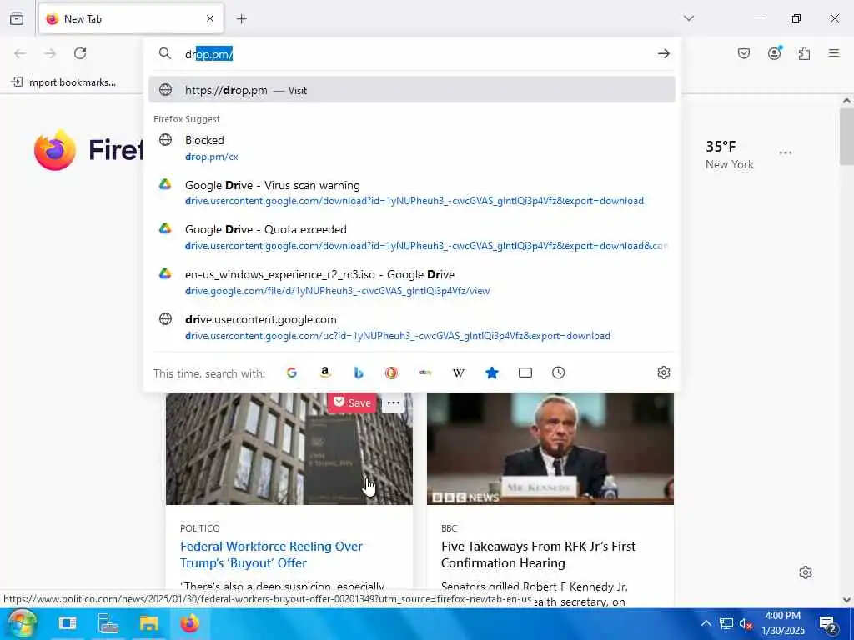Open the application hamburger menu

click(x=834, y=53)
